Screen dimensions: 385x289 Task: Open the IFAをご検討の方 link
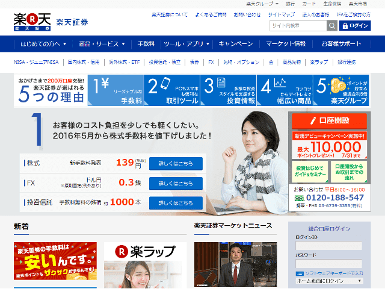click(x=353, y=14)
